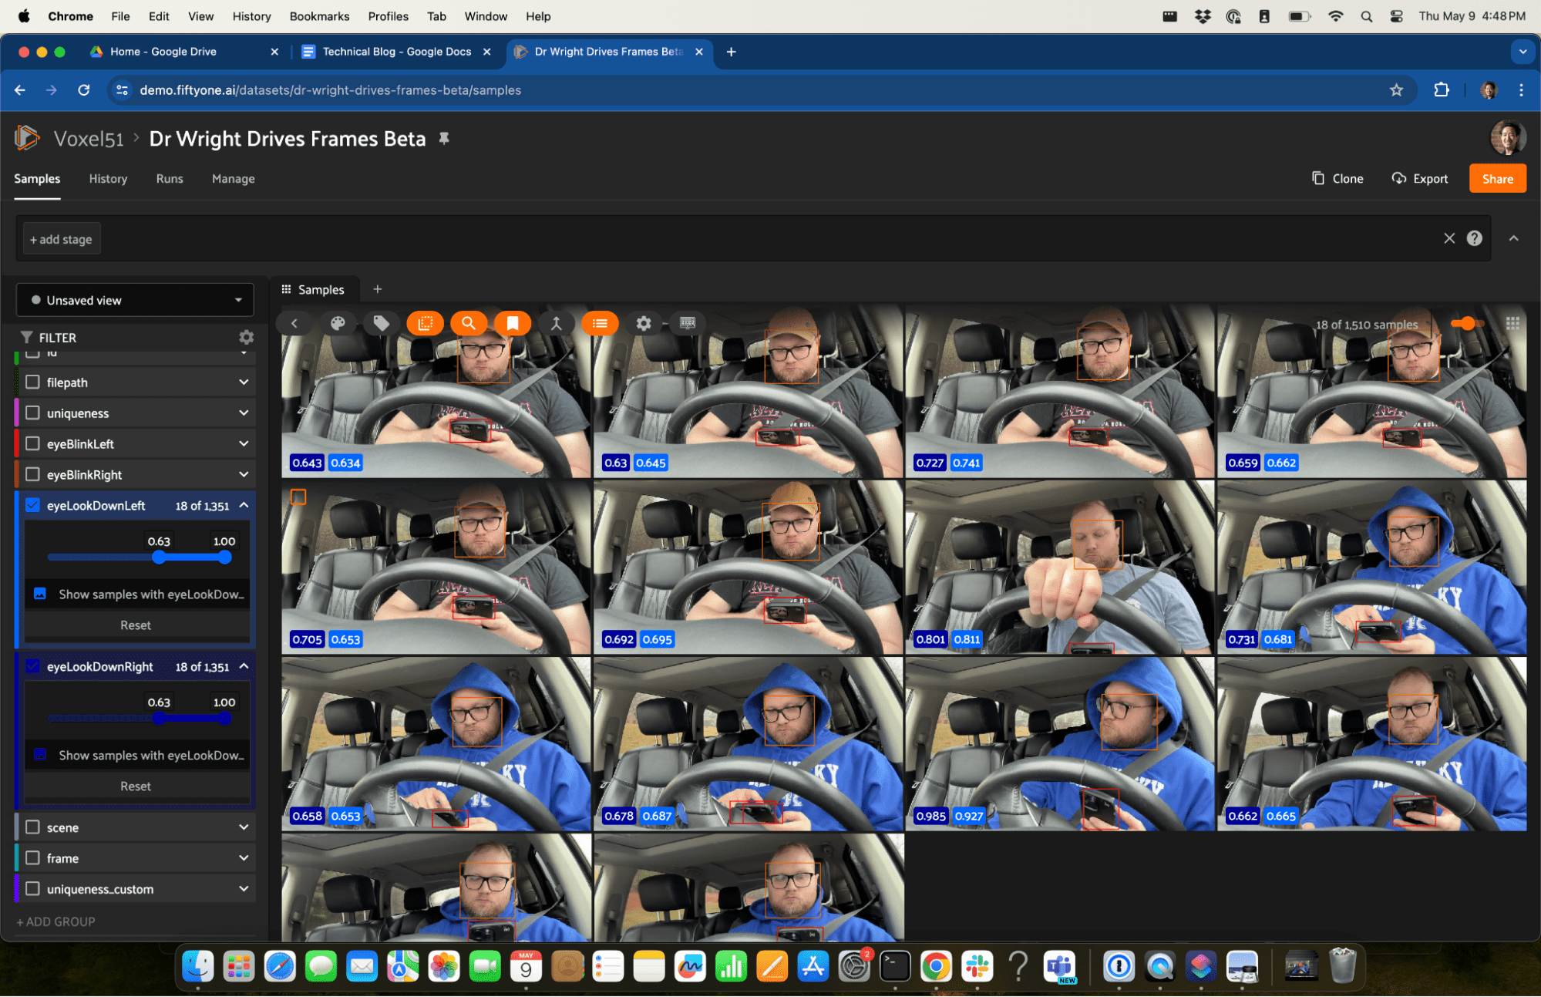Reset the eyeLookDownLeft filter
The width and height of the screenshot is (1541, 997).
(136, 625)
